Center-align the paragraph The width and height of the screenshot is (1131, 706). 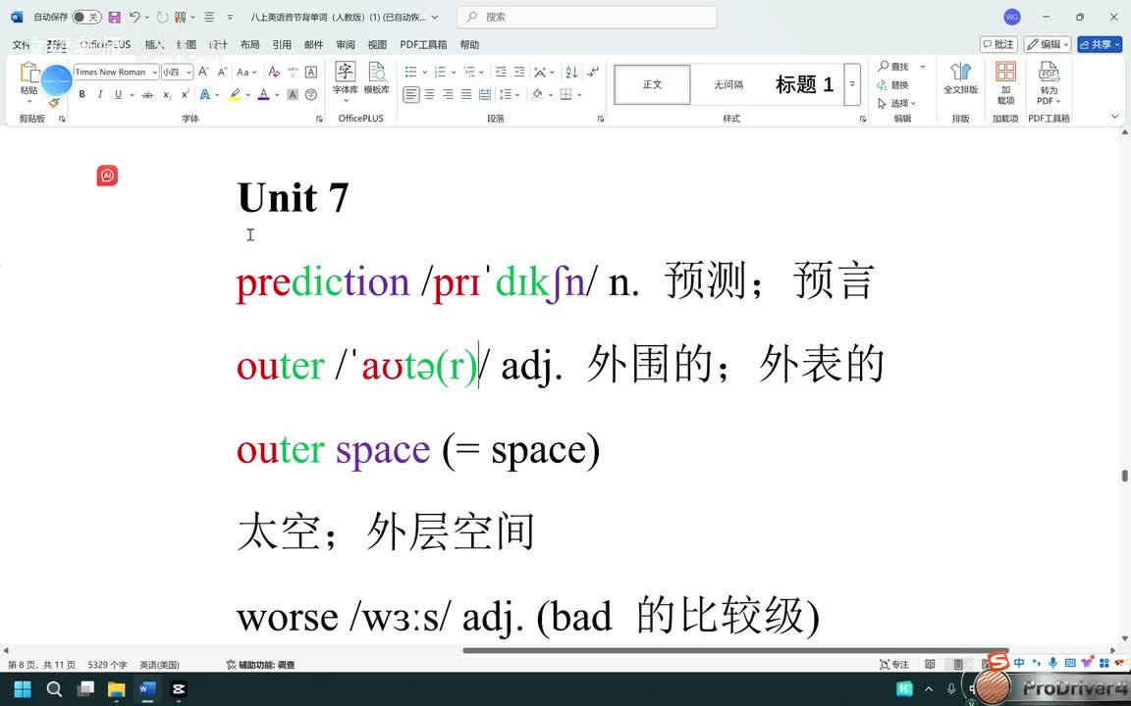click(430, 94)
